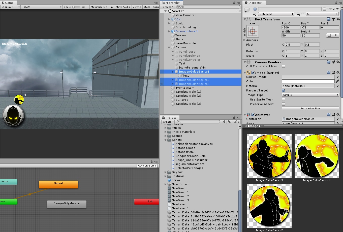Open Rect Transform gear settings menu
Image resolution: width=343 pixels, height=232 pixels.
pyautogui.click(x=338, y=19)
